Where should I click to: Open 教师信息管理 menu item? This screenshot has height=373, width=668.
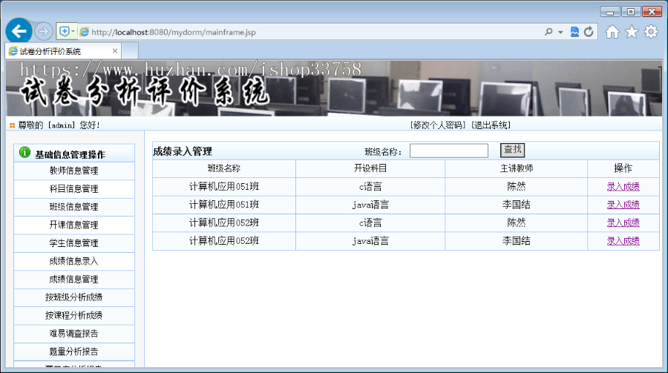pyautogui.click(x=74, y=171)
